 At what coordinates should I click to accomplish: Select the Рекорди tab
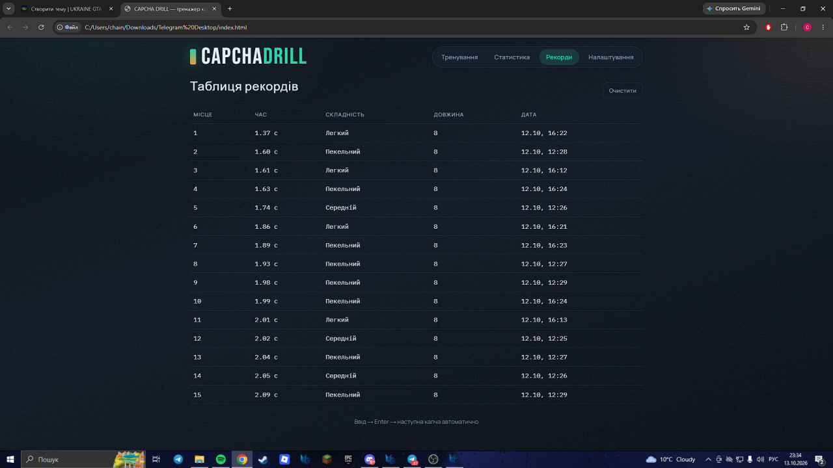tap(559, 57)
